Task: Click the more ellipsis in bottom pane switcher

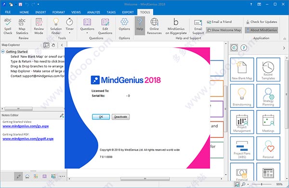Action: (x=62, y=176)
